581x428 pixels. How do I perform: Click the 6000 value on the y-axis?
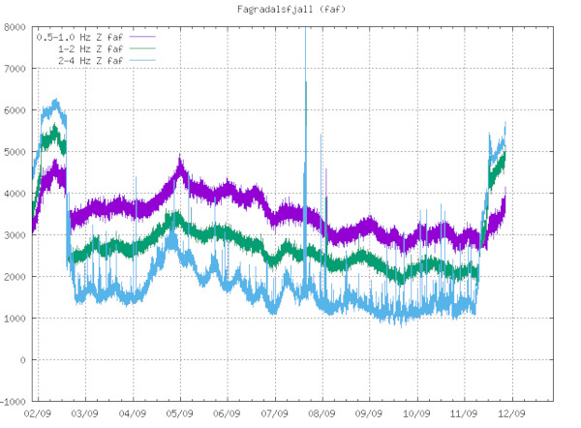click(15, 110)
